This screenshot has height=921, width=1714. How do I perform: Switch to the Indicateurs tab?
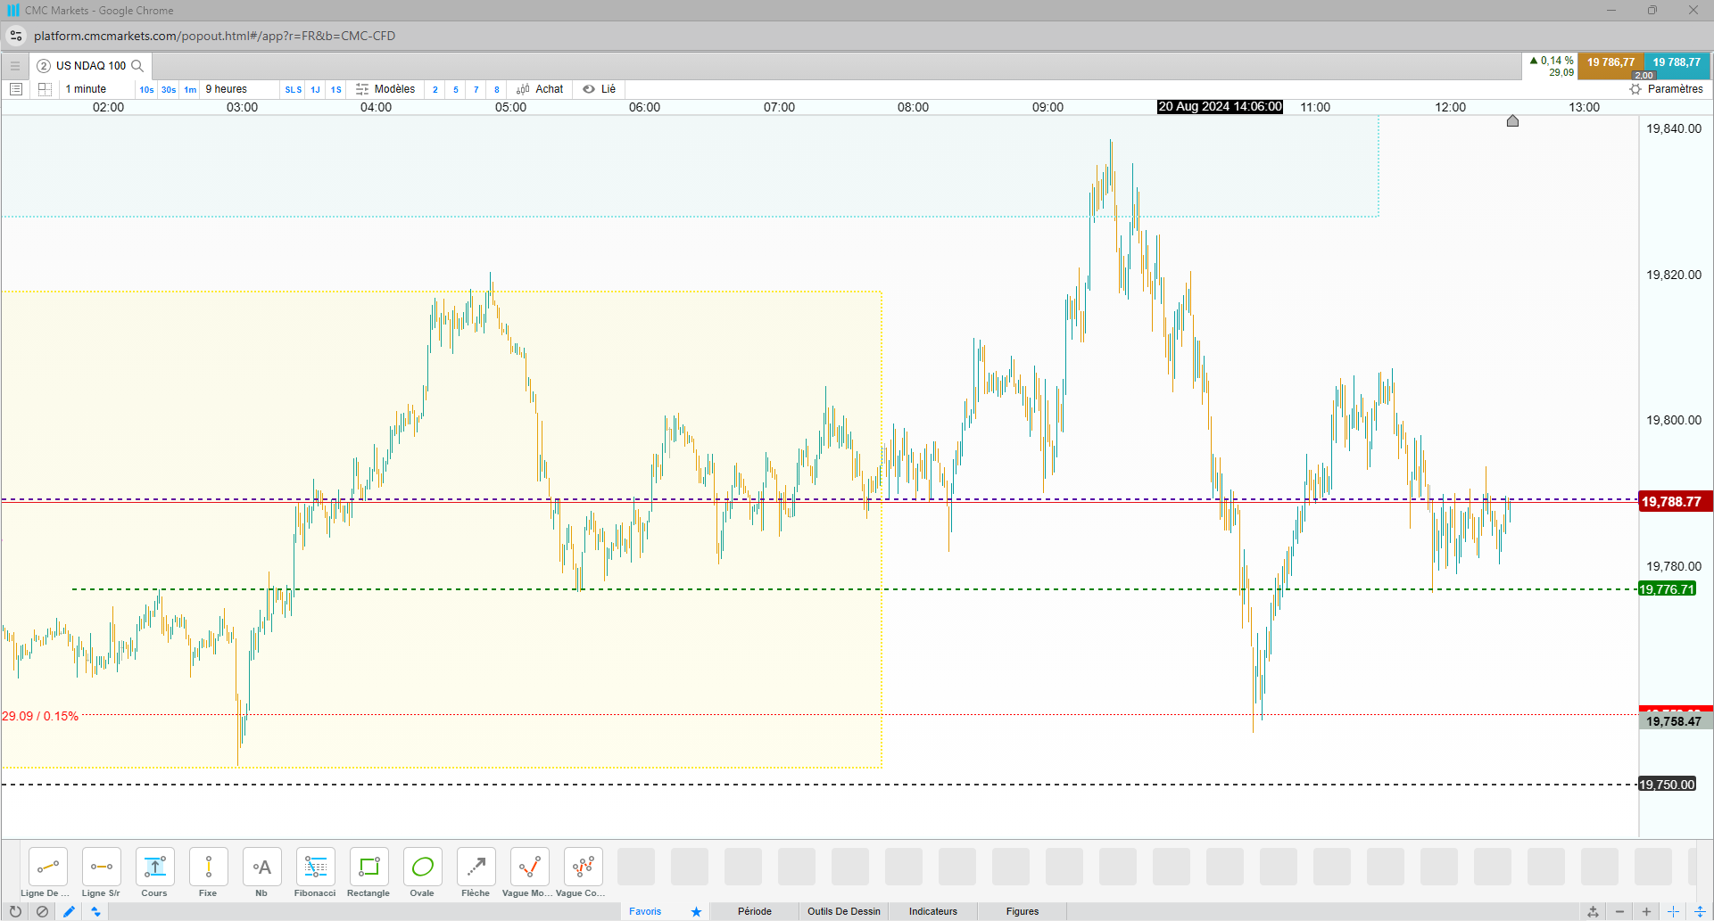[933, 911]
